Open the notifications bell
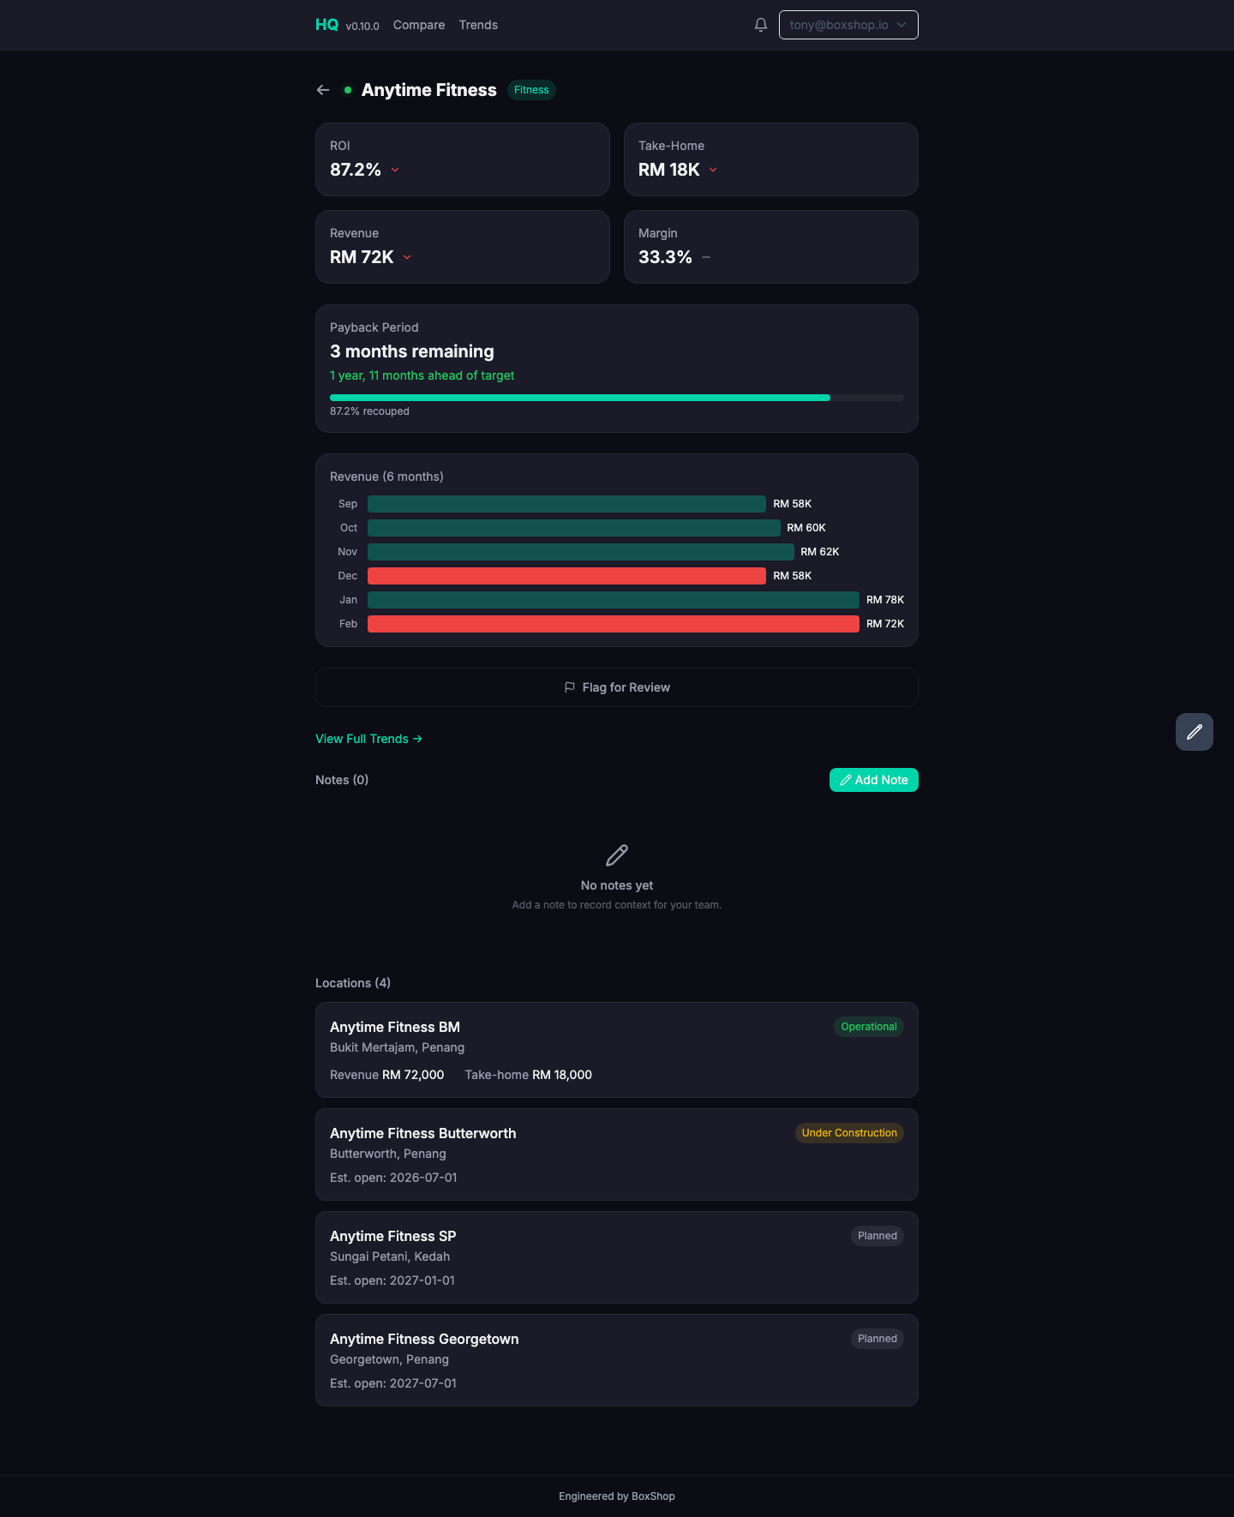This screenshot has height=1517, width=1234. coord(761,25)
